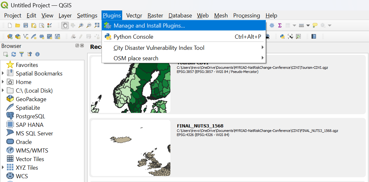369x182 pixels.
Task: Open the Layer menu
Action: 65,16
